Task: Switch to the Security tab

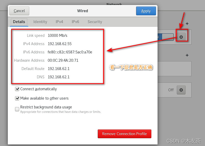Action: tap(95, 22)
